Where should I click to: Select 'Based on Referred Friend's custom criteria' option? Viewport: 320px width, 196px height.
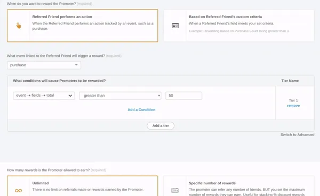(x=239, y=25)
